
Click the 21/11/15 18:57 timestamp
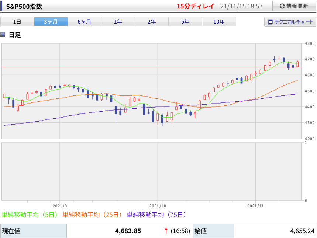coord(241,6)
